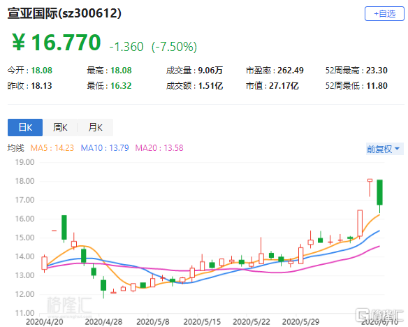408x327 pixels.
Task: Select current price ¥16.770
Action: pyautogui.click(x=57, y=43)
